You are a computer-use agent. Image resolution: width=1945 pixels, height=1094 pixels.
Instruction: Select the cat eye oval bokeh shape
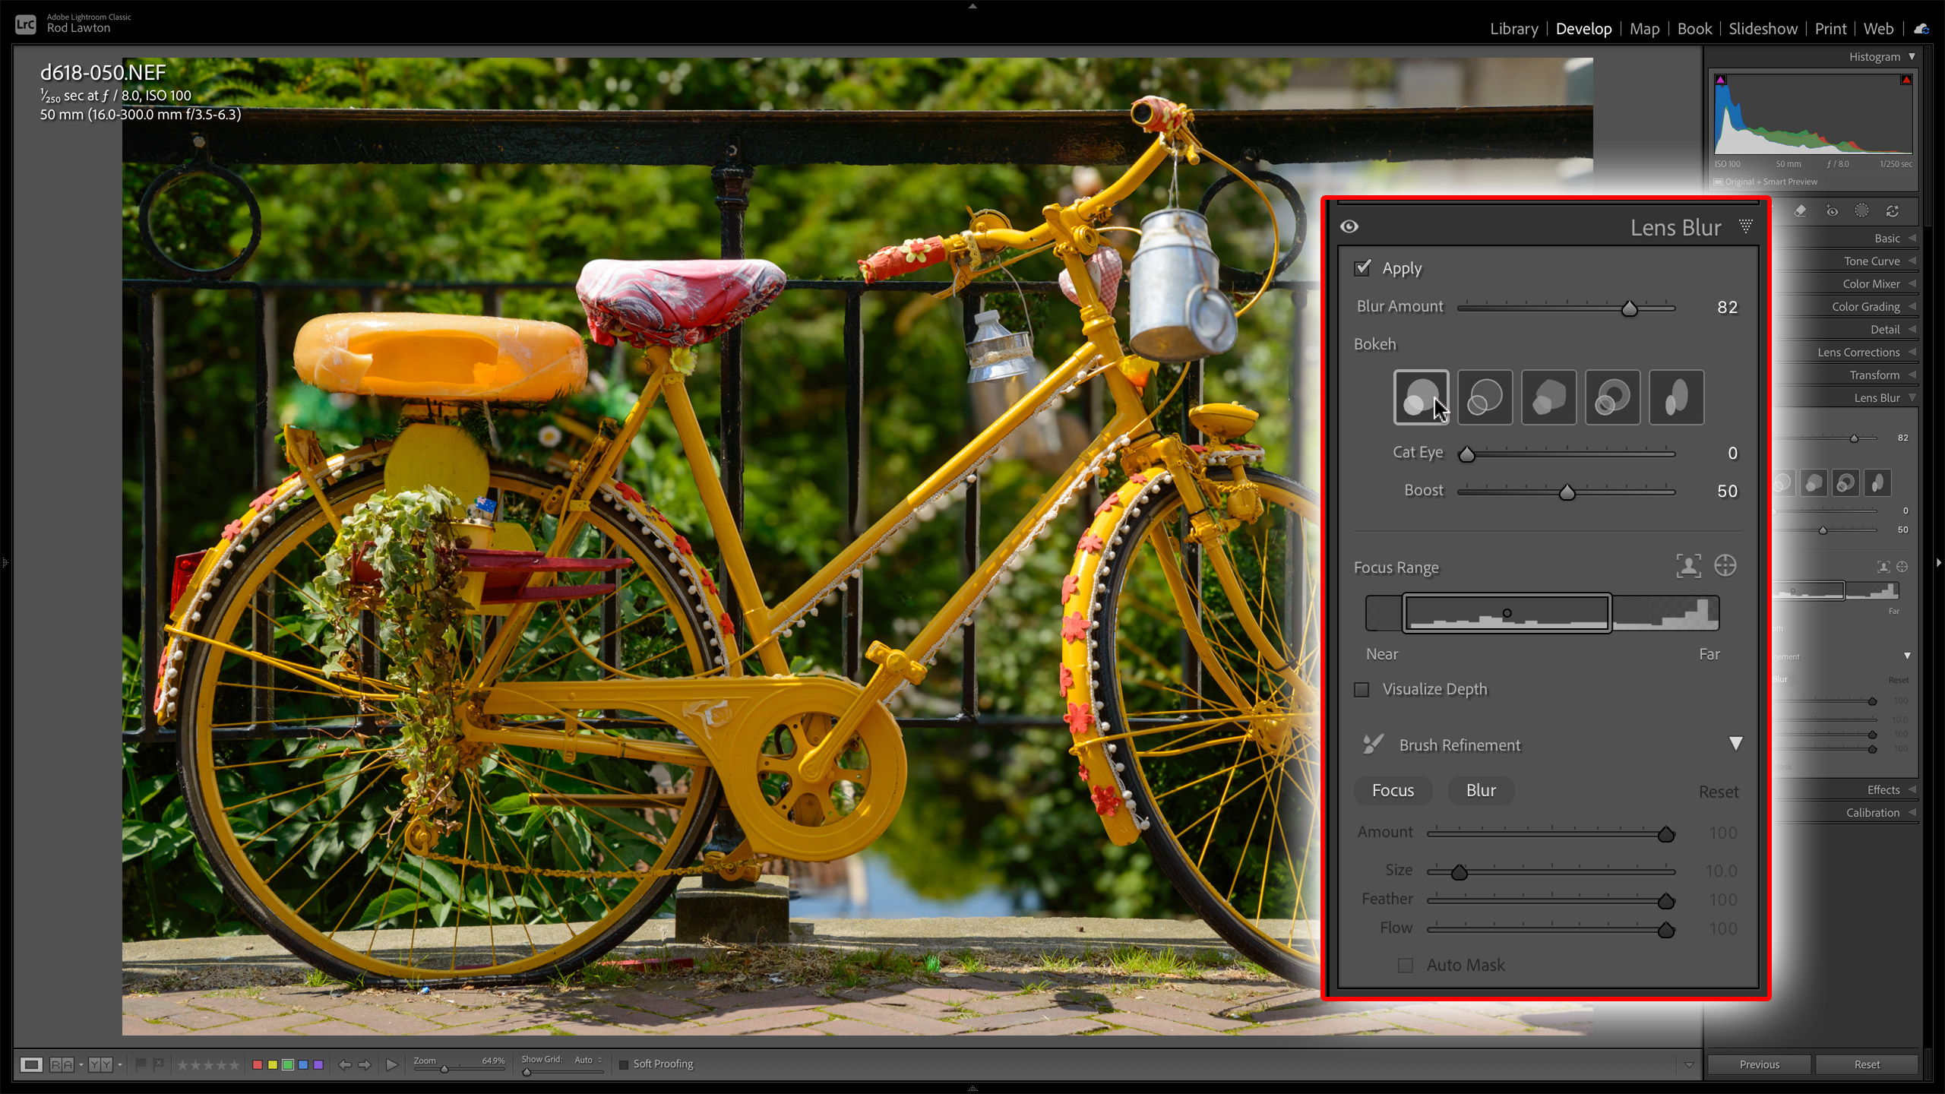1676,397
